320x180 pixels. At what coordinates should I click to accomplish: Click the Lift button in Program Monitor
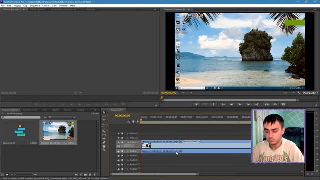pos(266,104)
